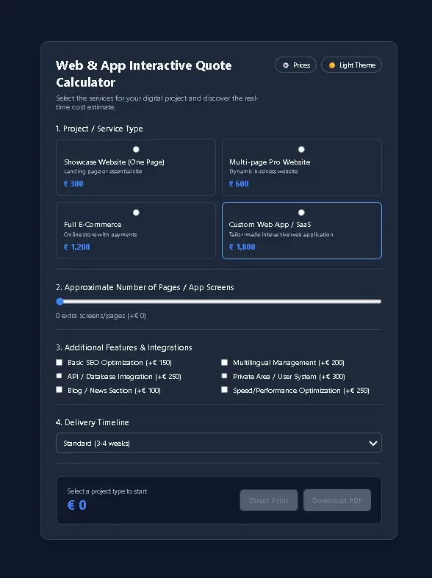Click the sun icon in Light Theme button

click(332, 65)
